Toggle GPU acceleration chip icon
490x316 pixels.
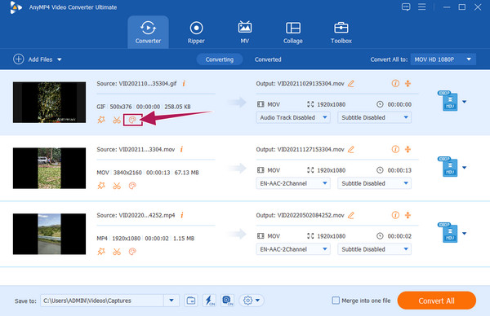(x=227, y=301)
